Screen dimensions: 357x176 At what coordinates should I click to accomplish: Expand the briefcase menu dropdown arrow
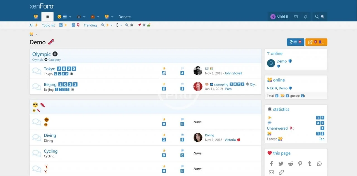(98, 17)
